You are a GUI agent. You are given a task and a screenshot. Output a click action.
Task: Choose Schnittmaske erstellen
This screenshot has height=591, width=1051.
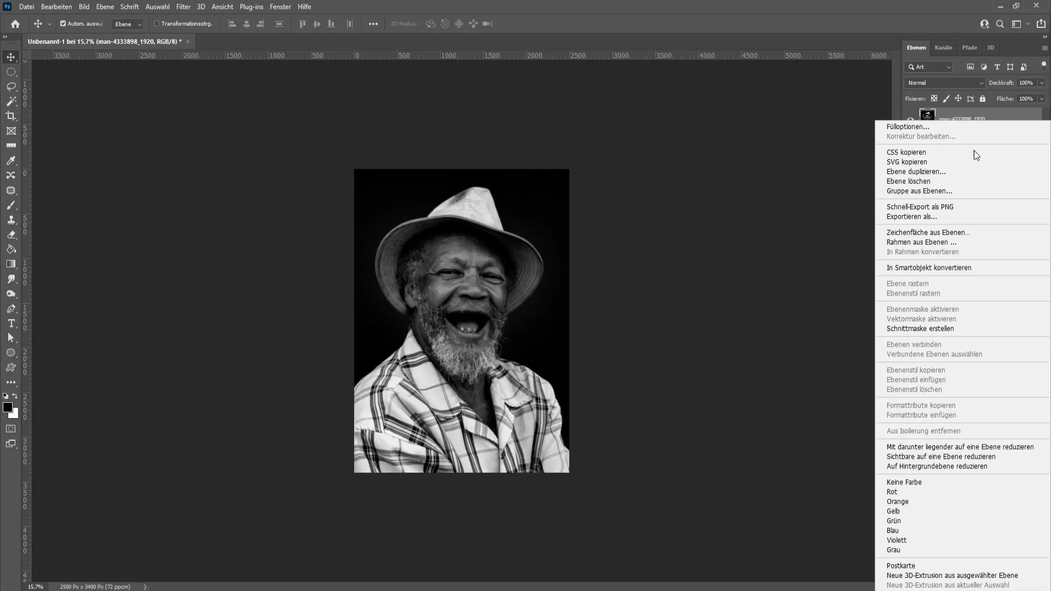point(920,328)
